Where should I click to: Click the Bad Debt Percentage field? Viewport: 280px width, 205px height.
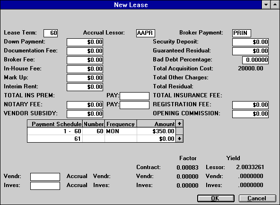pos(255,60)
